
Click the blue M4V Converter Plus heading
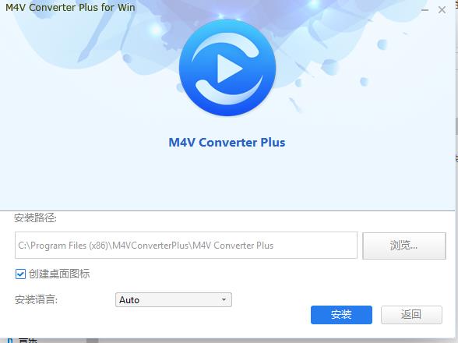(x=227, y=143)
